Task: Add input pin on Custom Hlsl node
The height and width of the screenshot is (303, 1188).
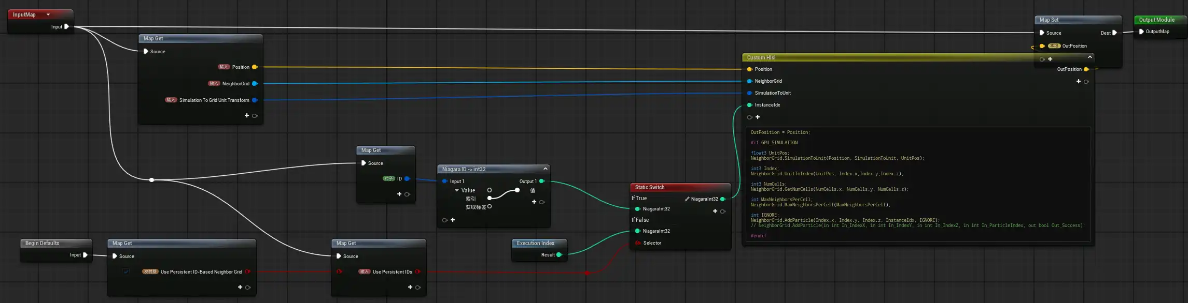Action: point(758,117)
